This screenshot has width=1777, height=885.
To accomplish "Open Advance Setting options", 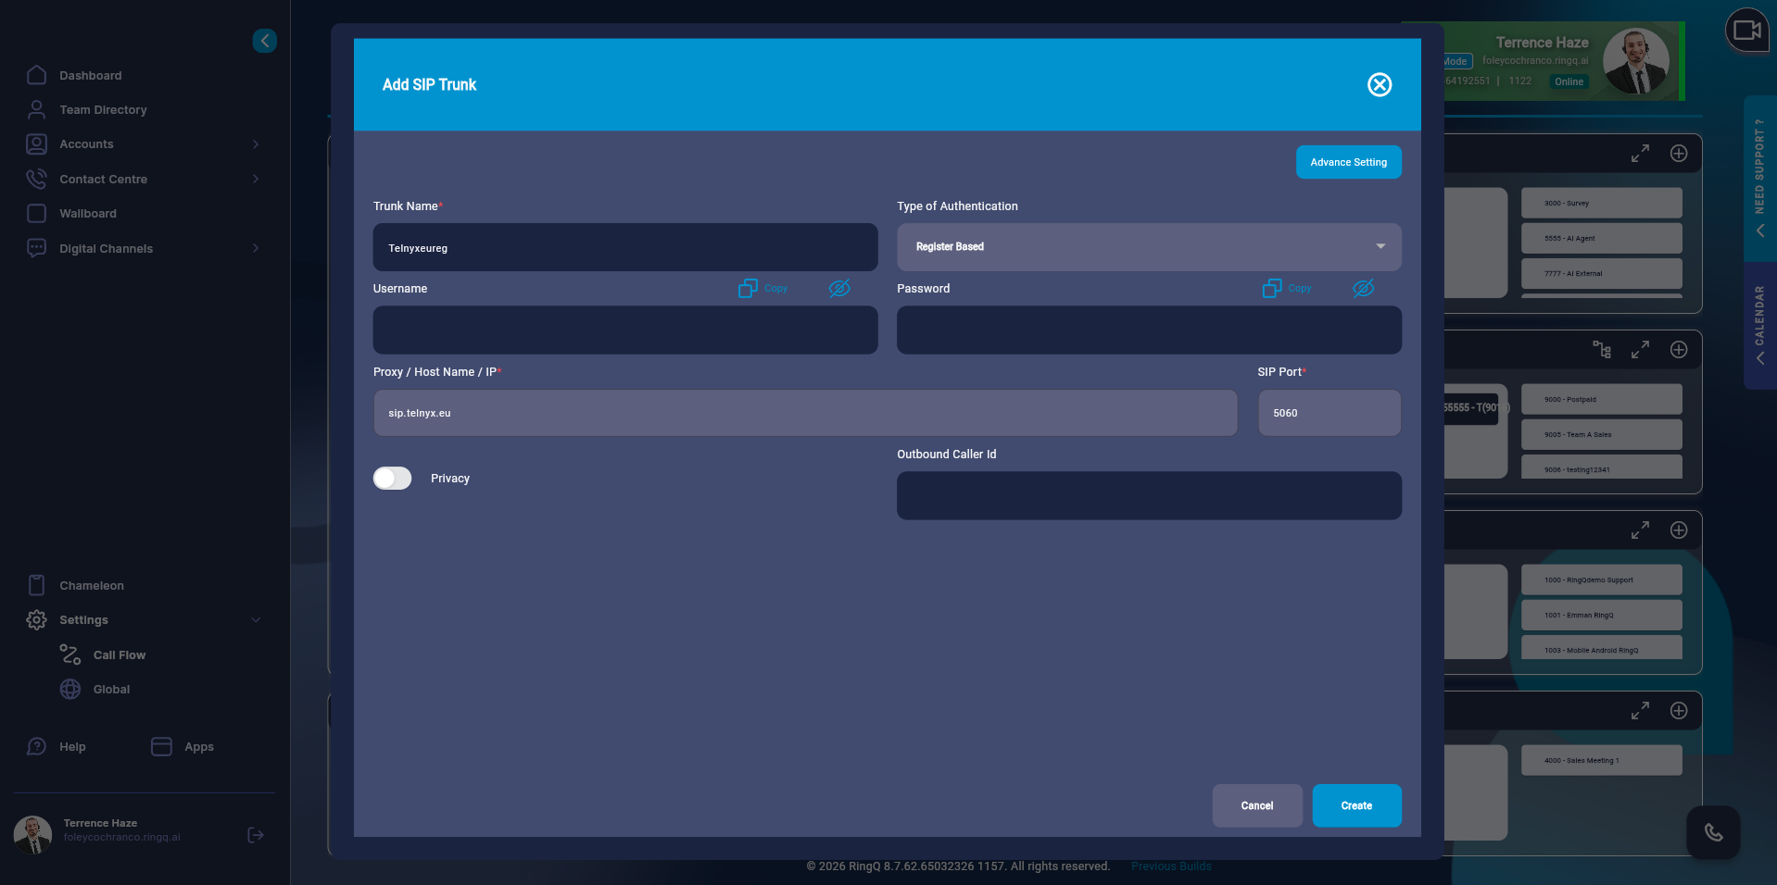I will point(1348,162).
